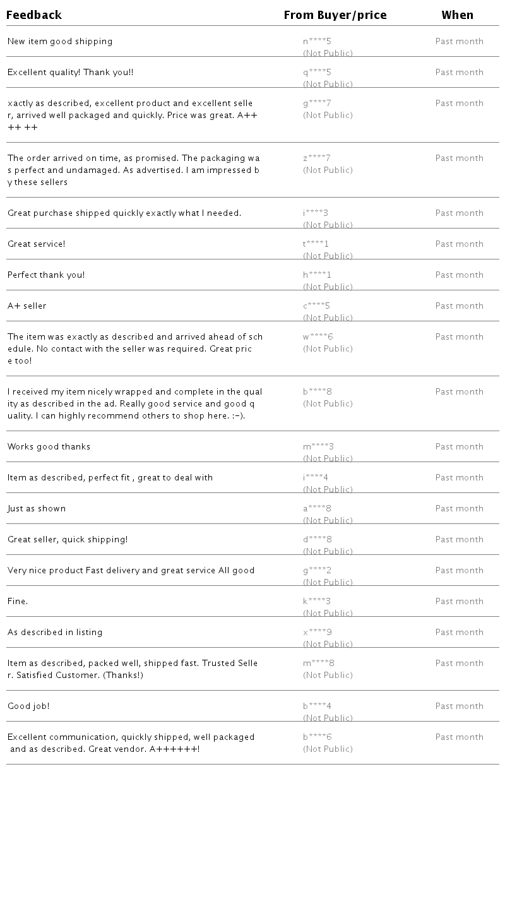This screenshot has width=505, height=899.
Task: Click buyer name i****4
Action: 316,478
